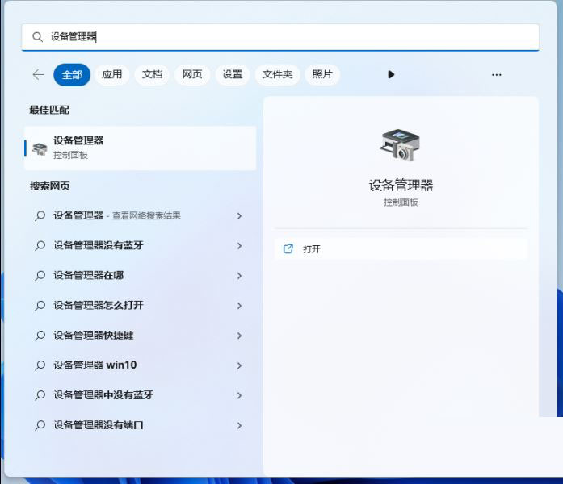Show more filters with the play arrow

tap(391, 74)
